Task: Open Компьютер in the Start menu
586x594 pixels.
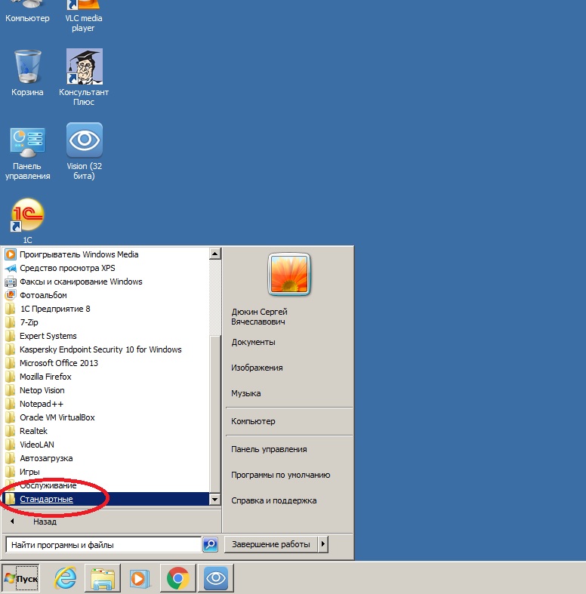Action: [x=253, y=421]
